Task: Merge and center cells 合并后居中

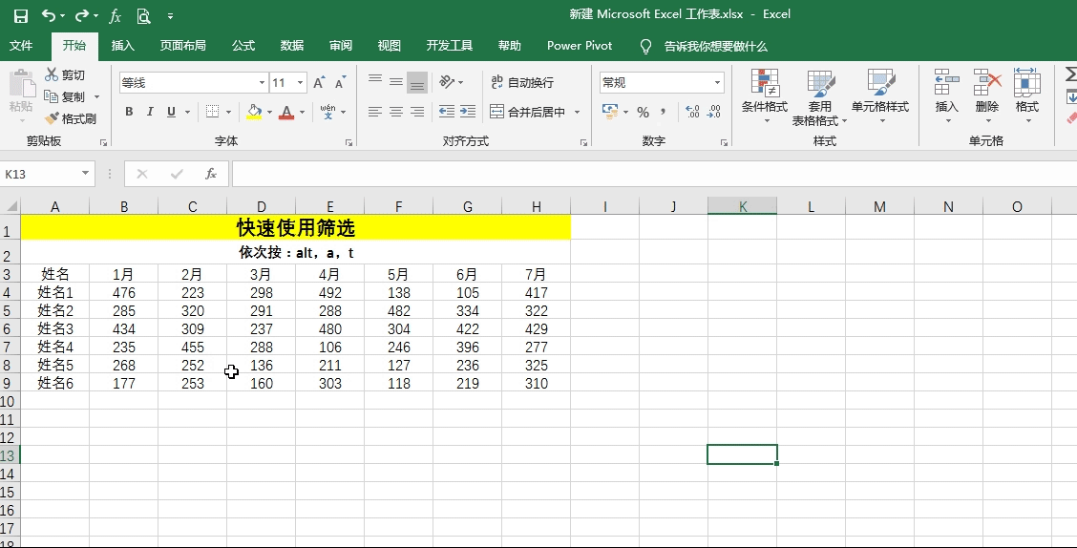Action: tap(527, 112)
